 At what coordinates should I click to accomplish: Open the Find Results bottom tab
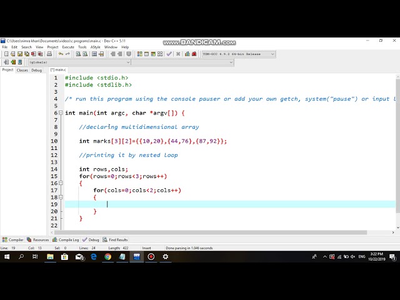tap(115, 240)
